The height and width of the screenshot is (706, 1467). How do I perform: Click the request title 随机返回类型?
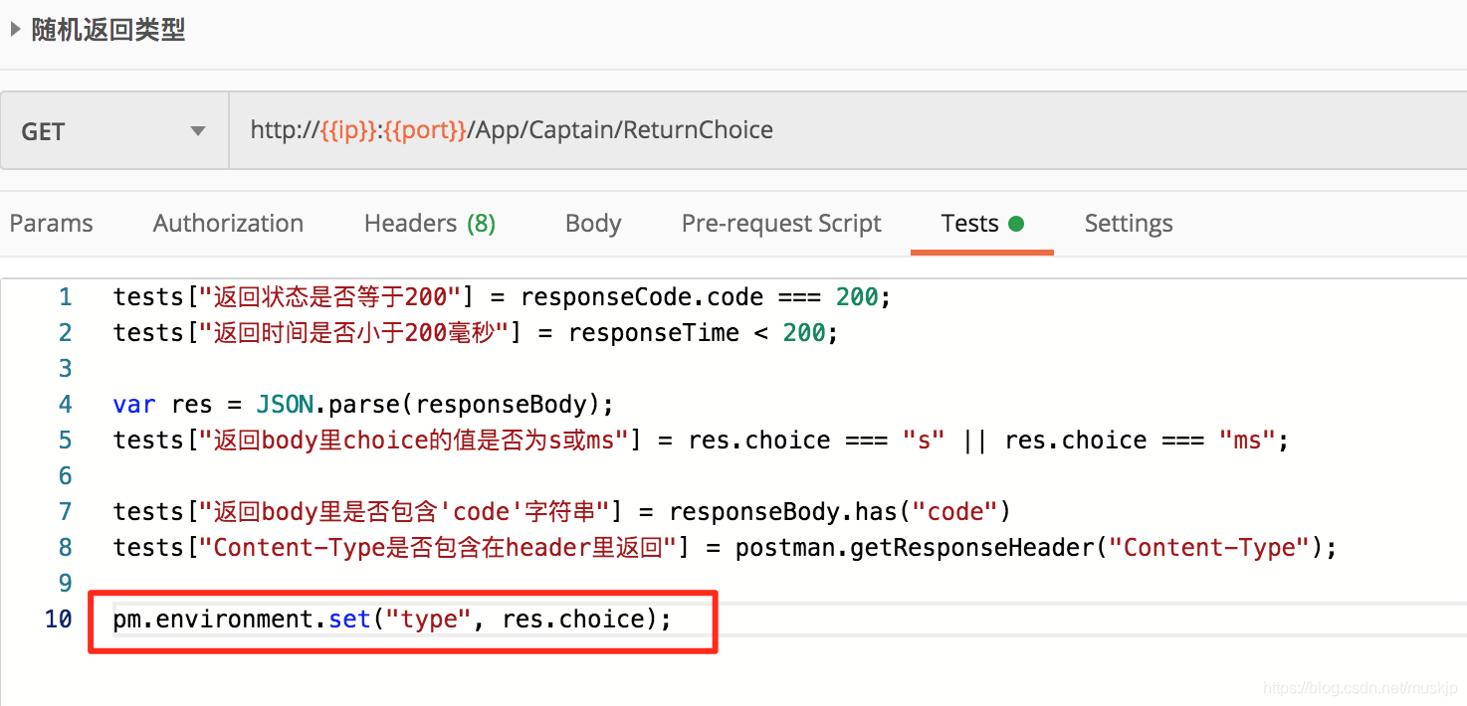click(108, 31)
